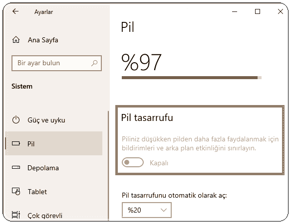Click the Tablet touch icon
Image resolution: width=291 pixels, height=224 pixels.
[16, 192]
